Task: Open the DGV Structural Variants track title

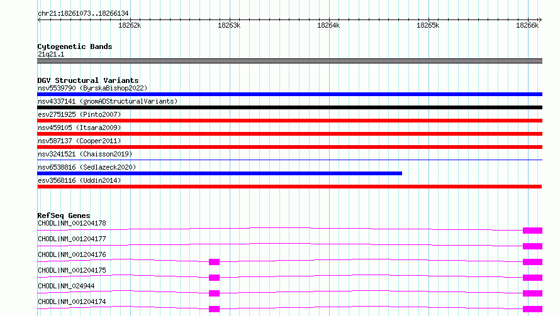Action: coord(88,80)
